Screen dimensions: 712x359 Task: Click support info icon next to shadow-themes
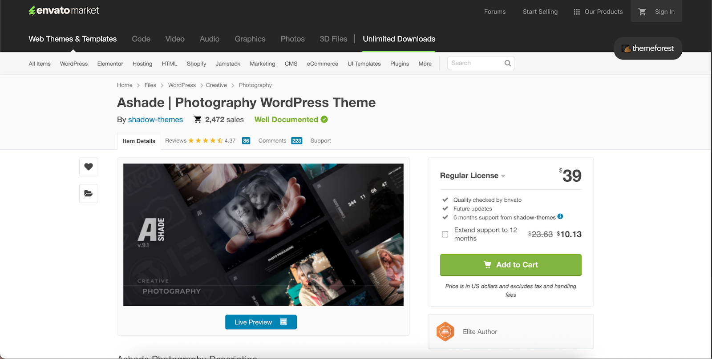pos(560,217)
